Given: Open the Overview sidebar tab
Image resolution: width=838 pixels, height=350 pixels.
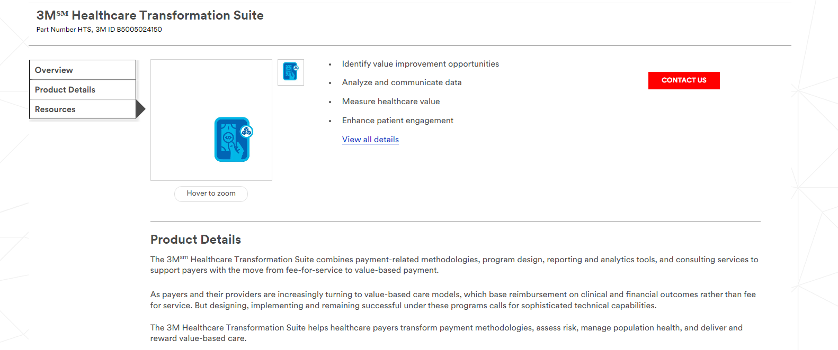Looking at the screenshot, I should (x=83, y=70).
